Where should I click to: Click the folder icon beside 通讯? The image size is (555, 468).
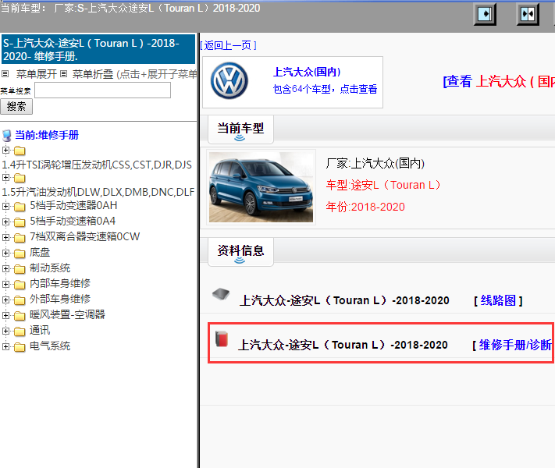pyautogui.click(x=20, y=331)
